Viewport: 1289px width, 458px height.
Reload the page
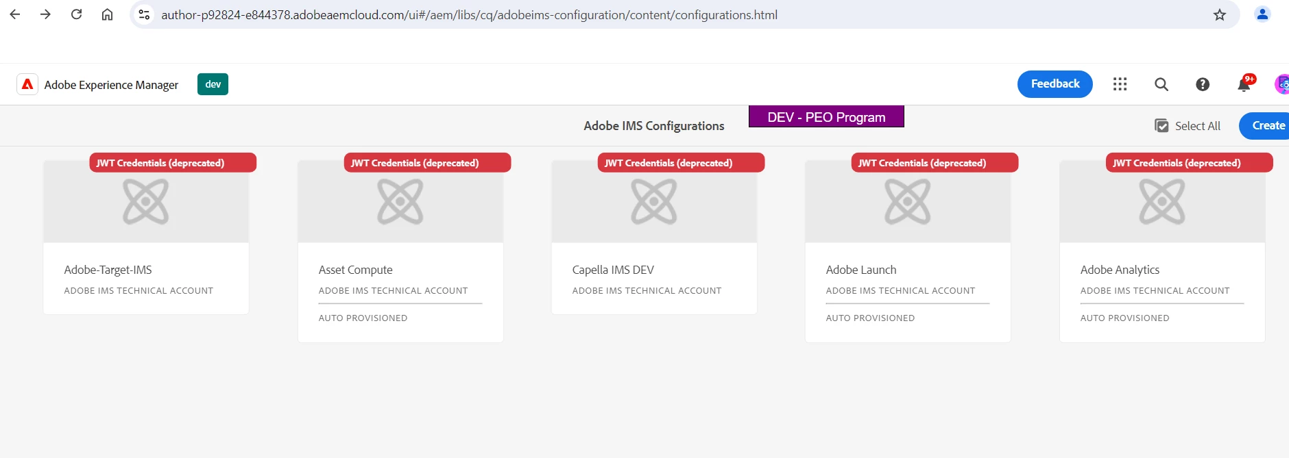(x=76, y=14)
